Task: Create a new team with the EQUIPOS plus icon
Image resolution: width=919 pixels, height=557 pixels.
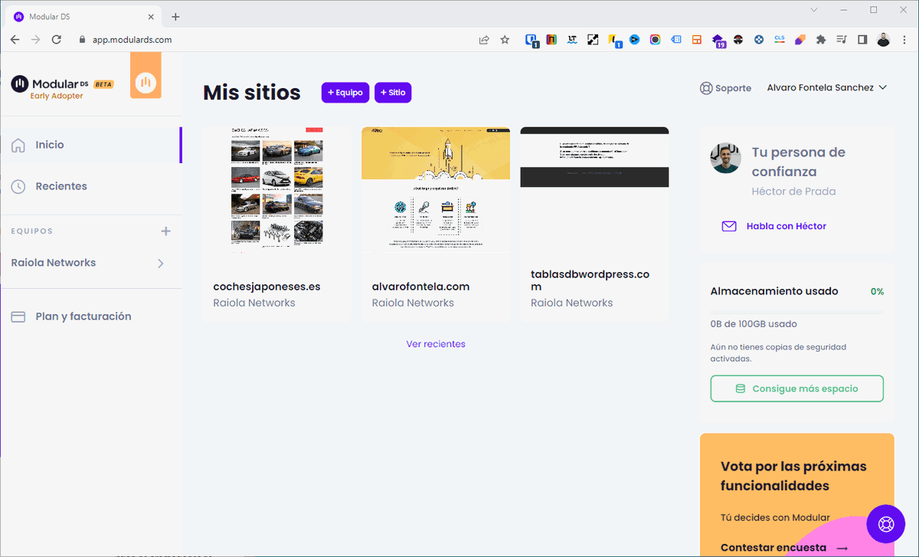Action: [x=165, y=230]
